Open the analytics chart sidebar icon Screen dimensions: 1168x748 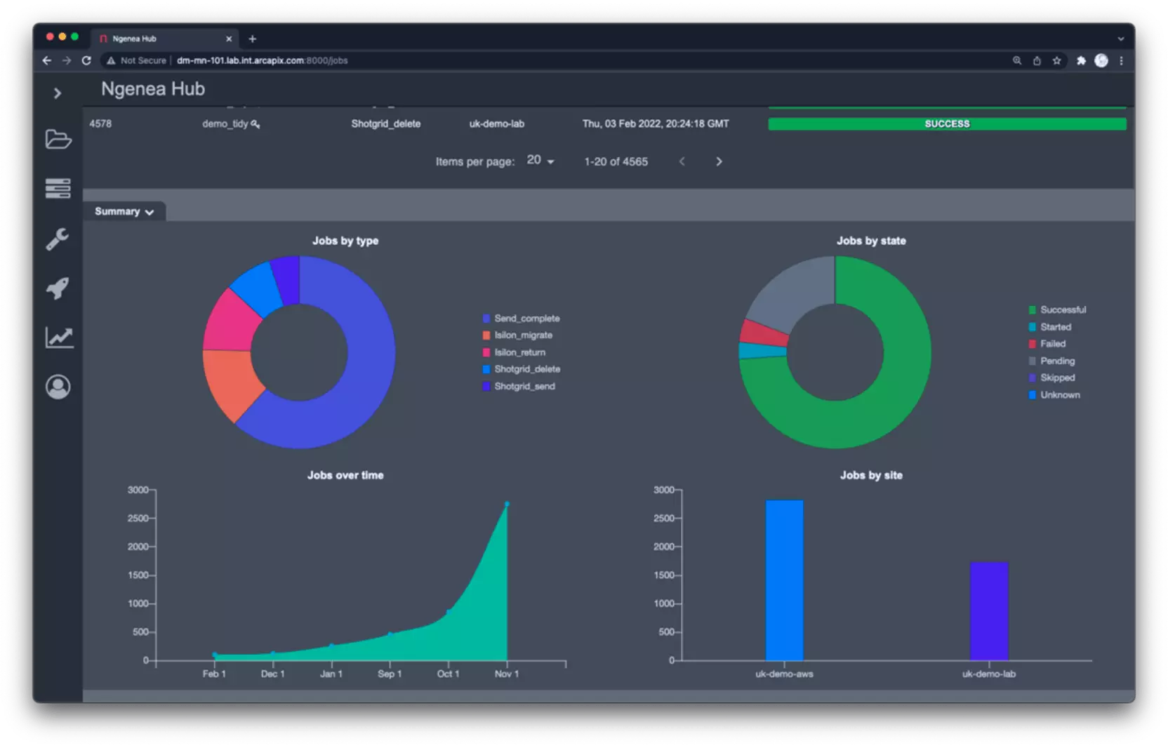coord(59,338)
